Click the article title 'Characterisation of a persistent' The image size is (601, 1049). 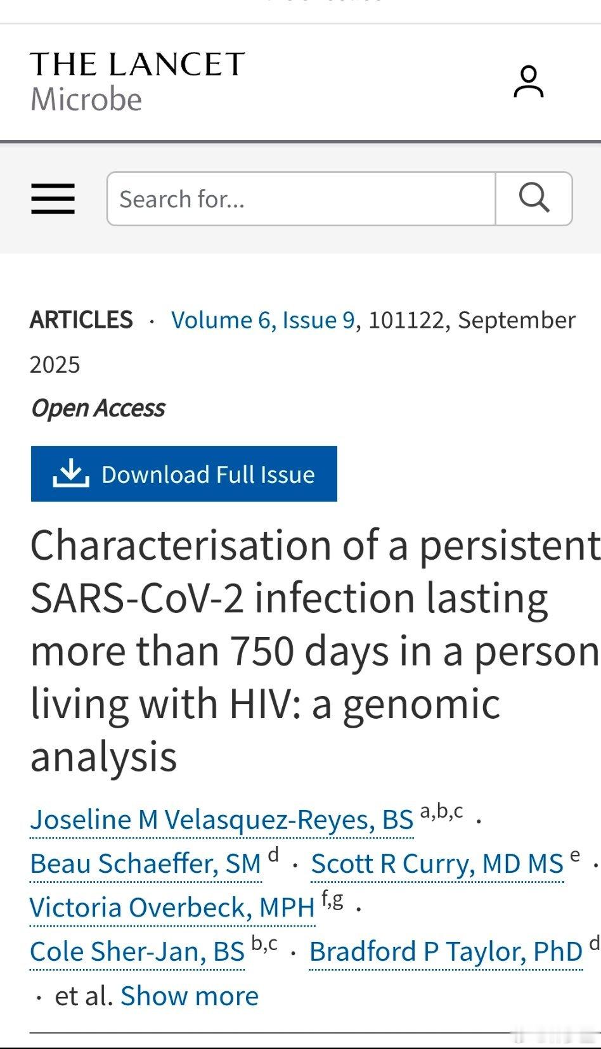point(315,545)
